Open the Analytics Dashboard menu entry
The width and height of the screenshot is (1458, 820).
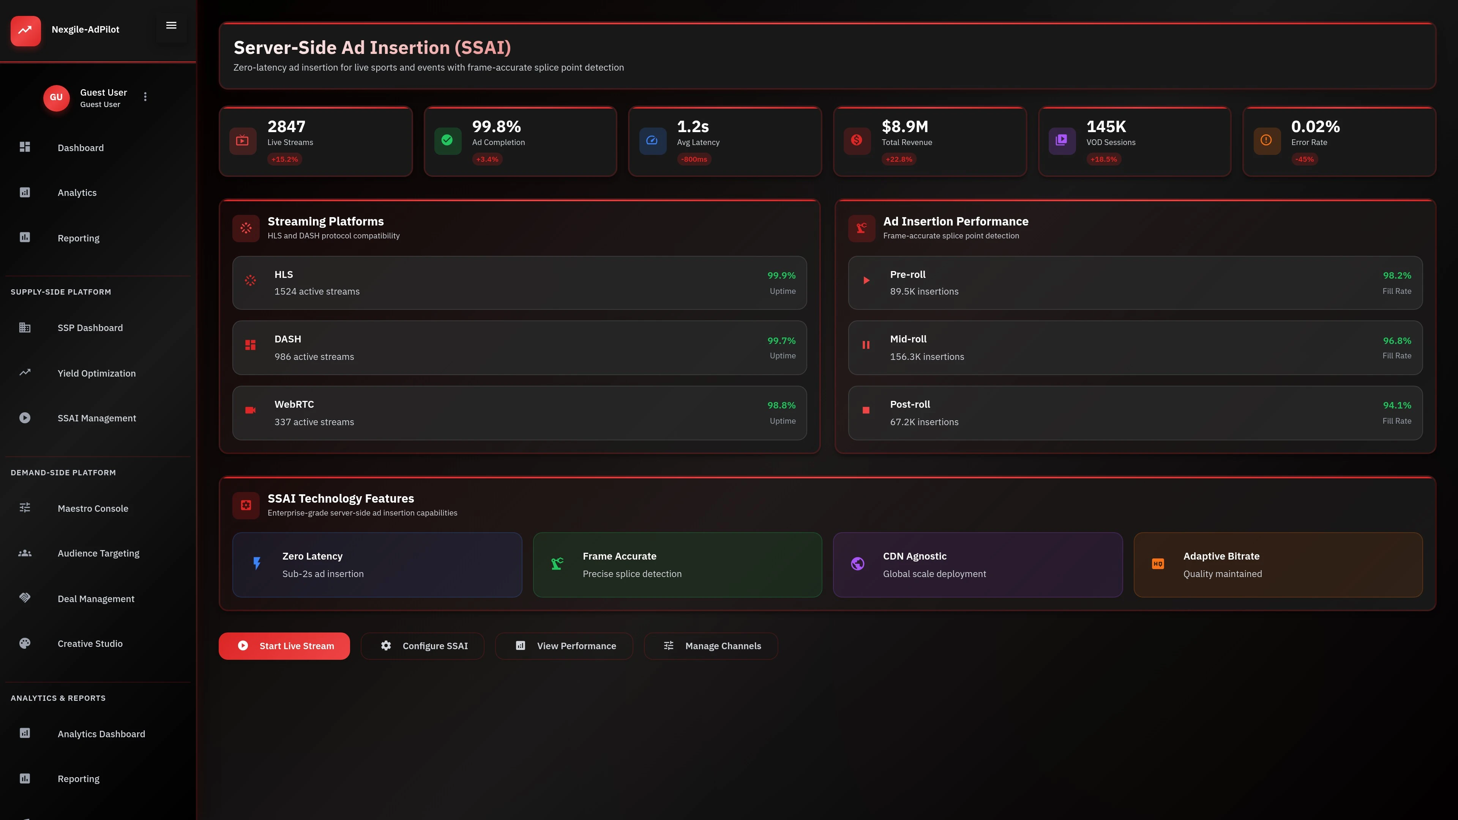pos(101,733)
